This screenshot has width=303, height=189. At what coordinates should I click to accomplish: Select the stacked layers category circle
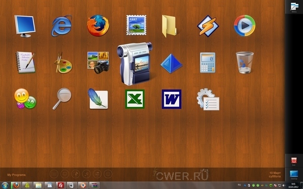click(97, 174)
